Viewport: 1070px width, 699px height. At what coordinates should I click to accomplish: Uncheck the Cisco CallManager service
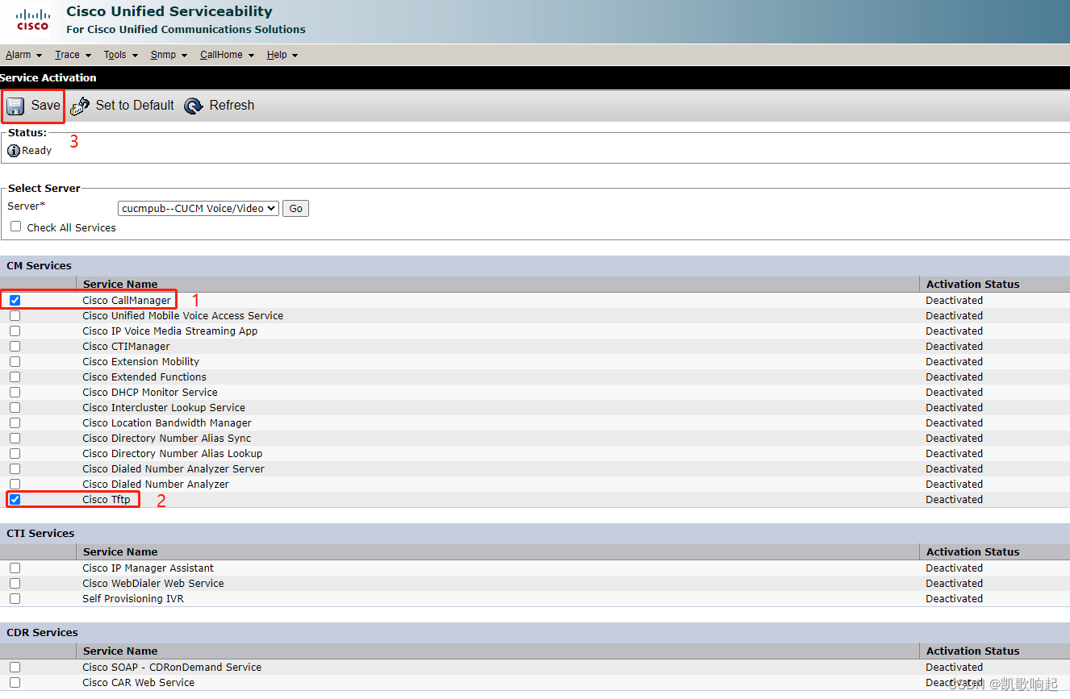click(x=15, y=300)
